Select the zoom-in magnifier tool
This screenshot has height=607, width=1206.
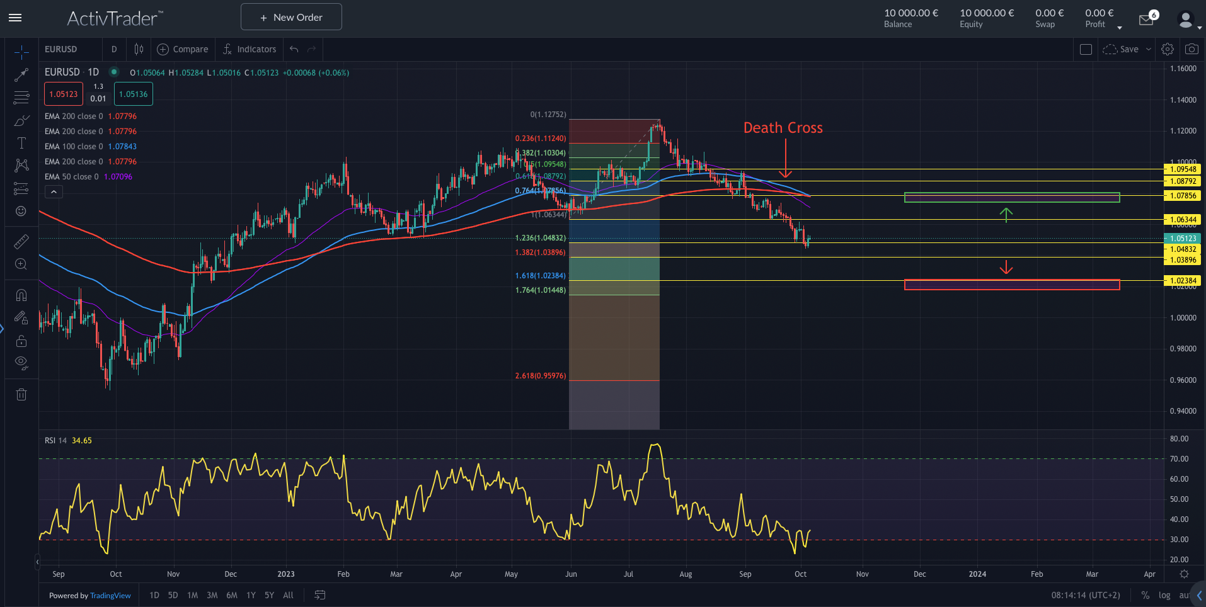21,264
